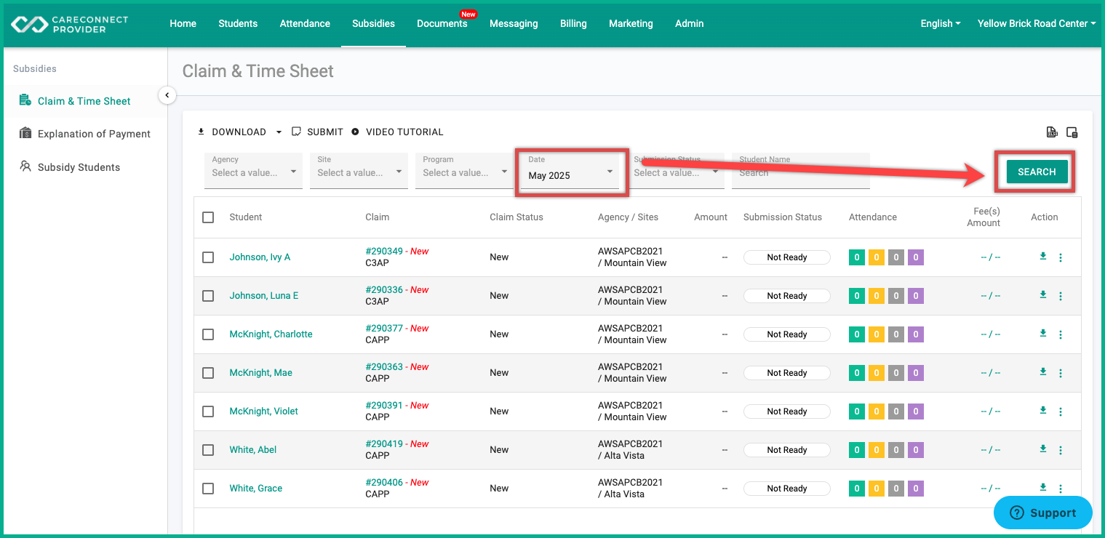Download claim for White, Grace
Image resolution: width=1105 pixels, height=538 pixels.
1042,487
